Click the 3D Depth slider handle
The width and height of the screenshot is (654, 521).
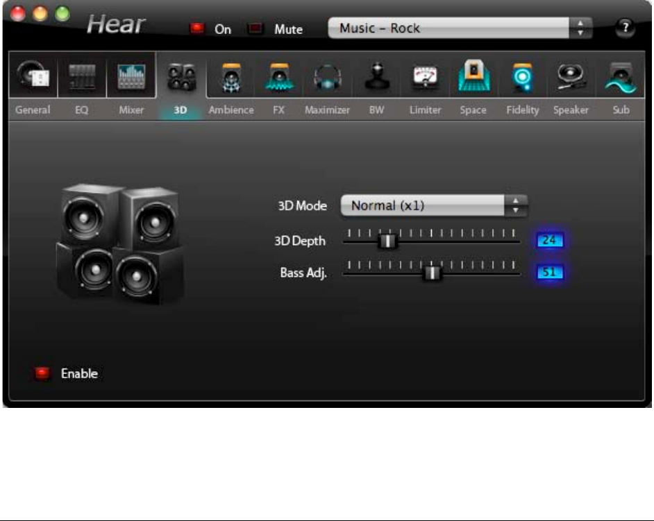tap(387, 241)
